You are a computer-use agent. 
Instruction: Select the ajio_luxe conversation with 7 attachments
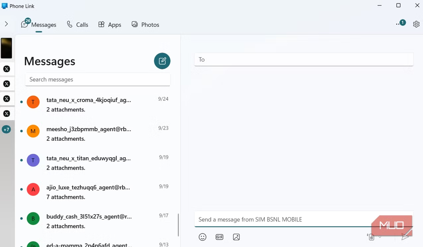[95, 192]
